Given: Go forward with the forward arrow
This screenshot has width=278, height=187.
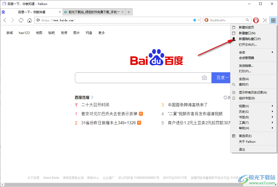Looking at the screenshot, I should tap(13, 20).
